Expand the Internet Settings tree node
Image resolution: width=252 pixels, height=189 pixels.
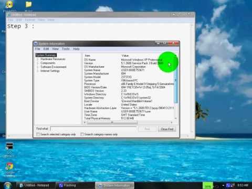pos(38,71)
